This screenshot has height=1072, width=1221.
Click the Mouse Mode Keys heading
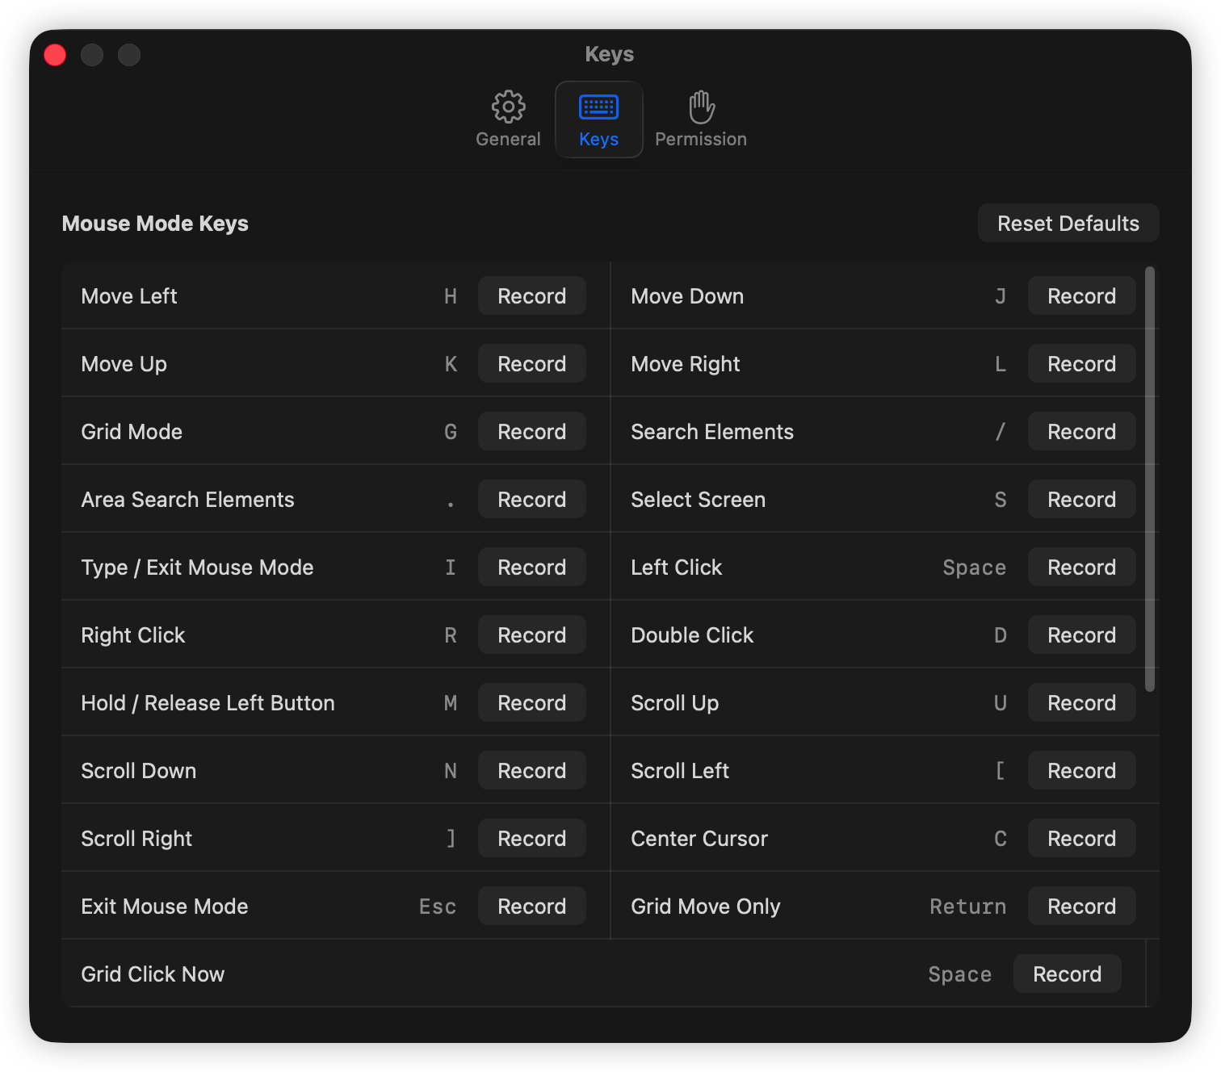pos(155,224)
